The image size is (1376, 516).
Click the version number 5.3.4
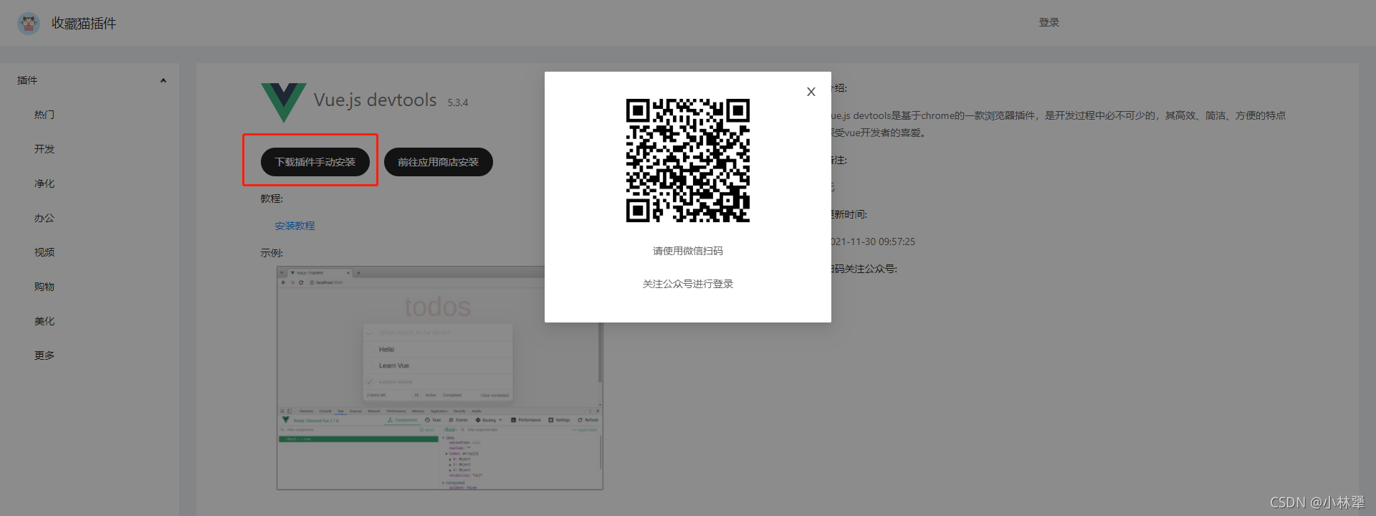click(x=458, y=102)
